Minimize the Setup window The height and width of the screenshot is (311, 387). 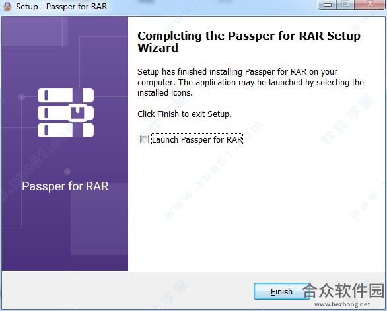click(x=328, y=5)
